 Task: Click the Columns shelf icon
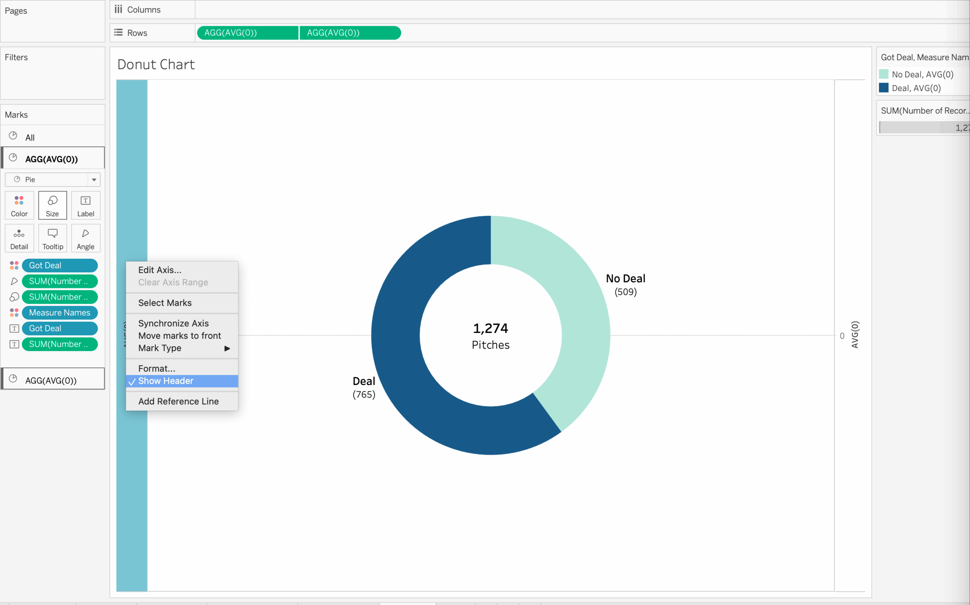click(118, 9)
